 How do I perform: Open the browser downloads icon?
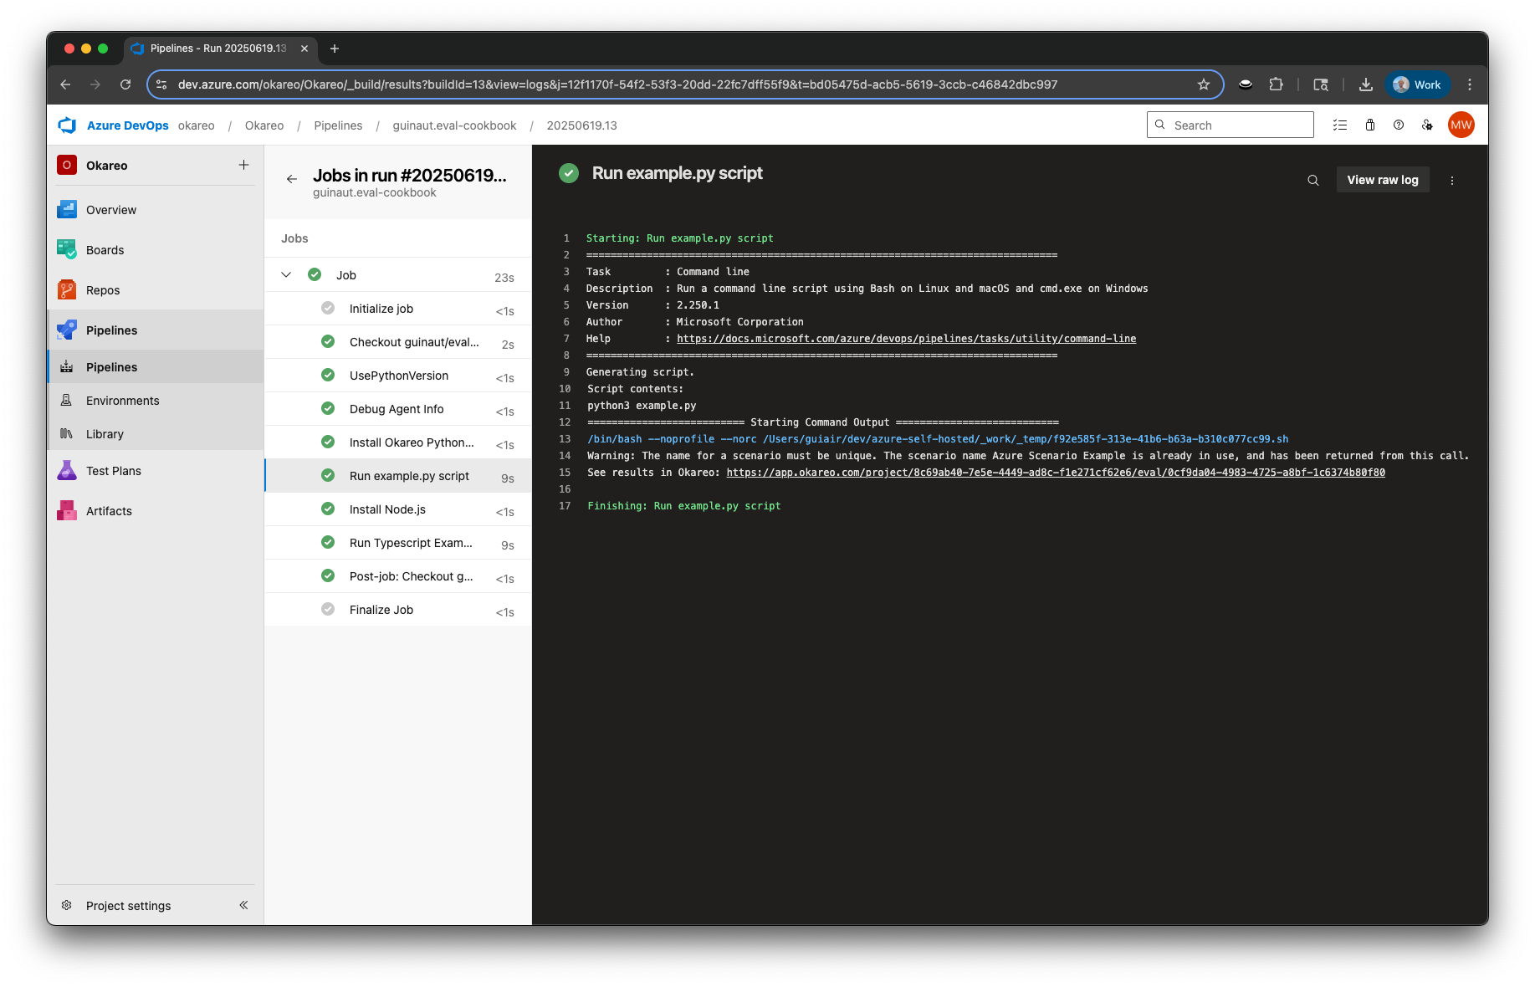point(1366,84)
